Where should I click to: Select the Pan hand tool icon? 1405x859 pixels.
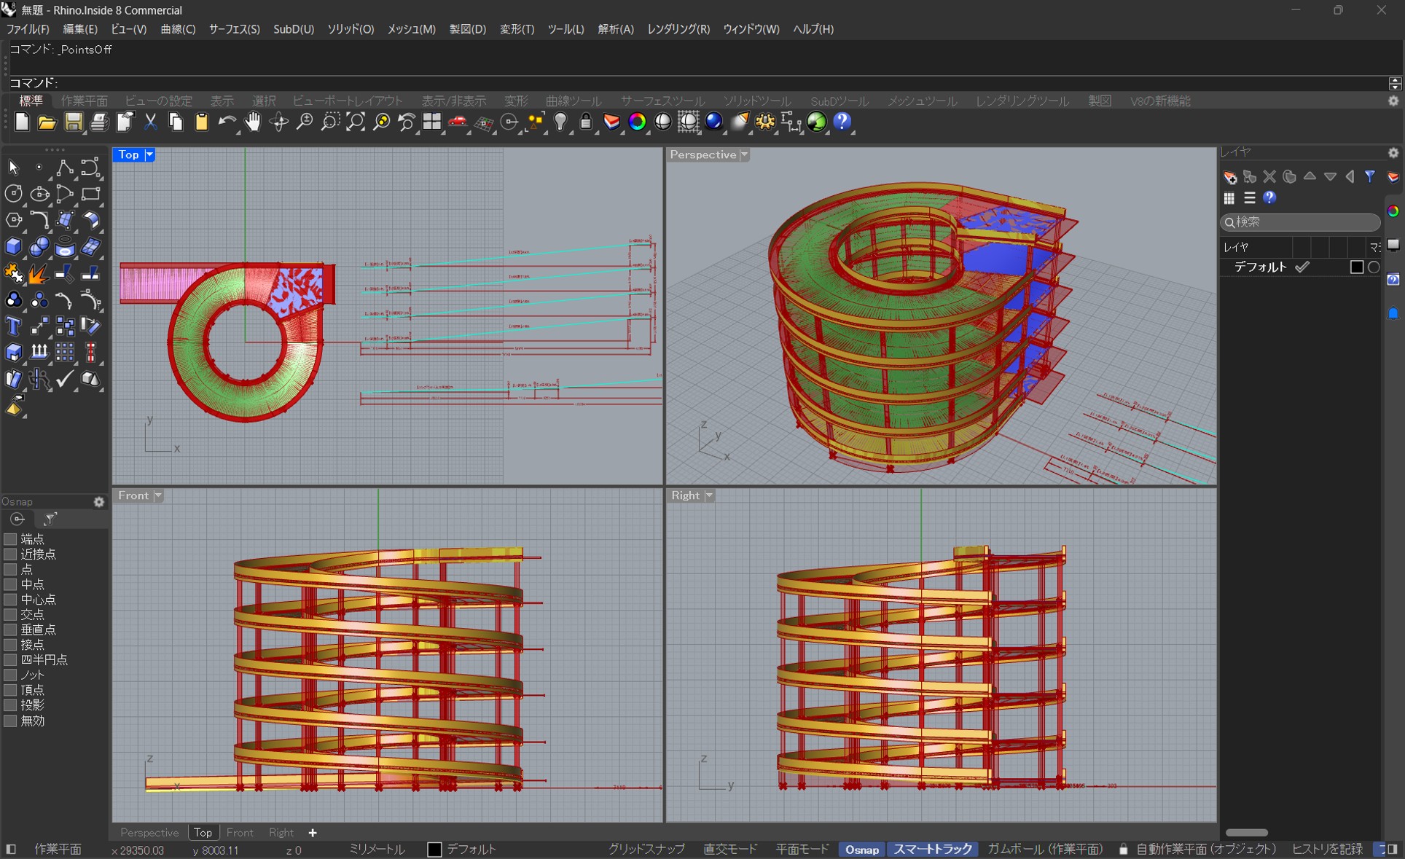(253, 122)
